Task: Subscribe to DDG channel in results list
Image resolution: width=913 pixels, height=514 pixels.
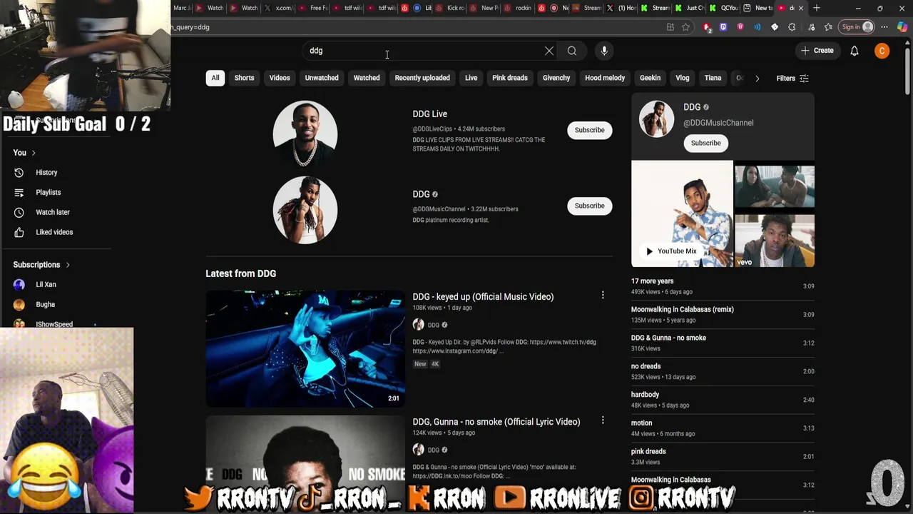Action: (x=590, y=206)
